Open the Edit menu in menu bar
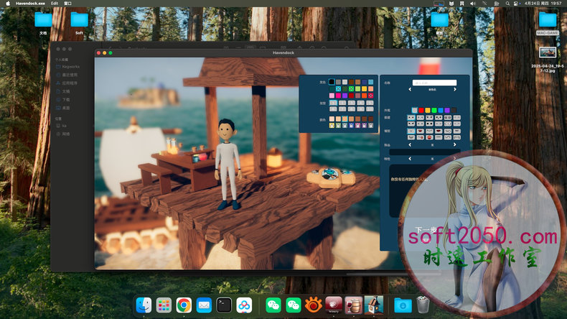 pos(55,4)
